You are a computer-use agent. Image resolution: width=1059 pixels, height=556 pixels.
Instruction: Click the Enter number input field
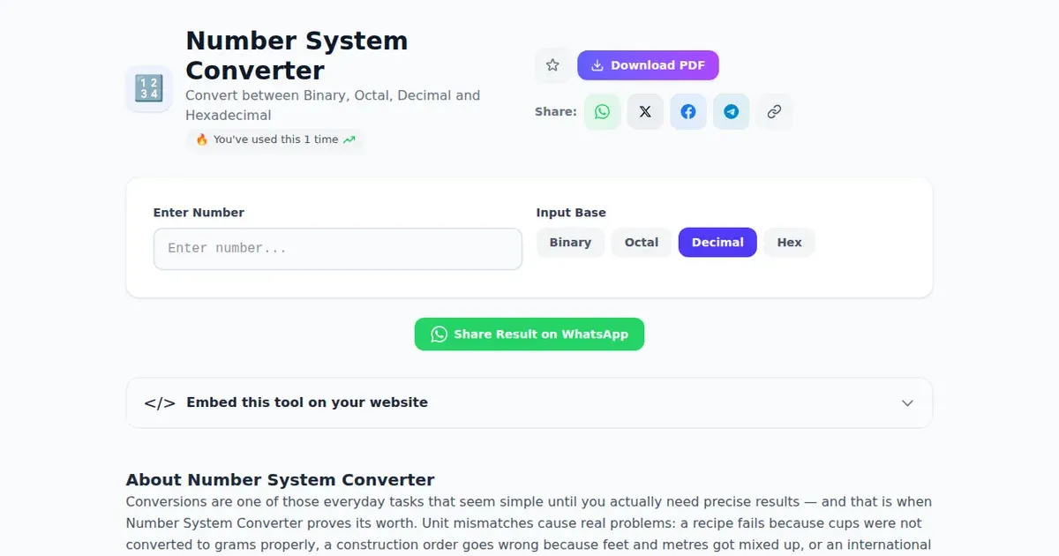coord(338,249)
